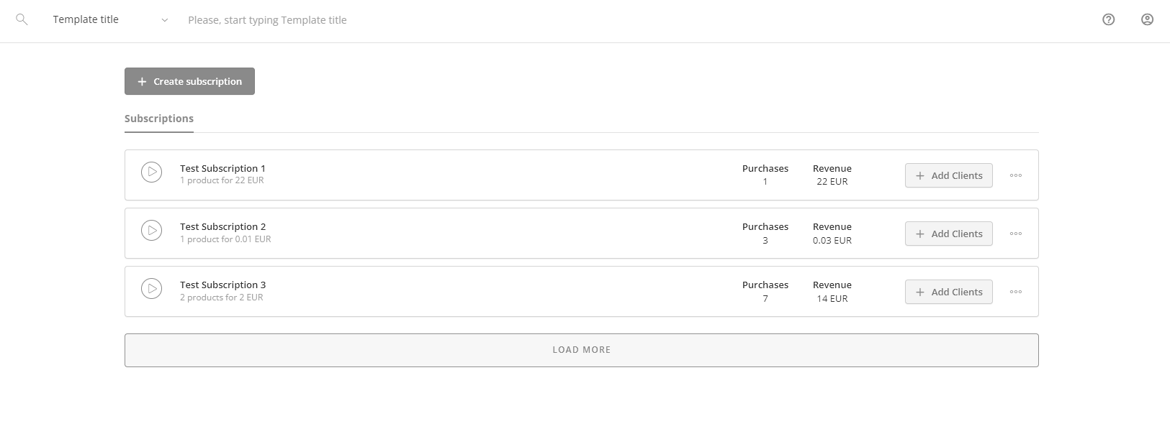Click the user account icon
Viewport: 1170px width, 429px height.
pos(1146,19)
